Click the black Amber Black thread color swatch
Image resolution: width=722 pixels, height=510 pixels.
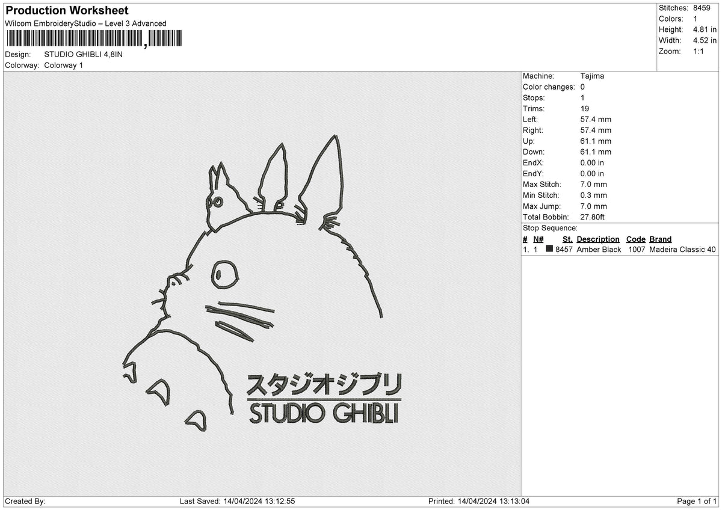coord(549,249)
